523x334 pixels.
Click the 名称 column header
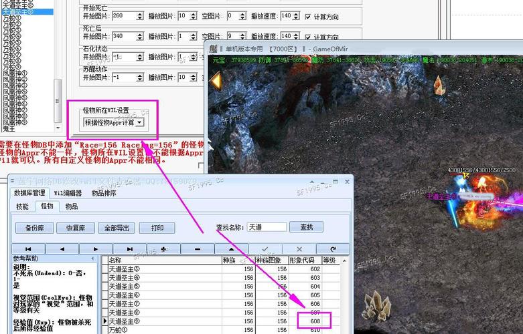coord(165,260)
